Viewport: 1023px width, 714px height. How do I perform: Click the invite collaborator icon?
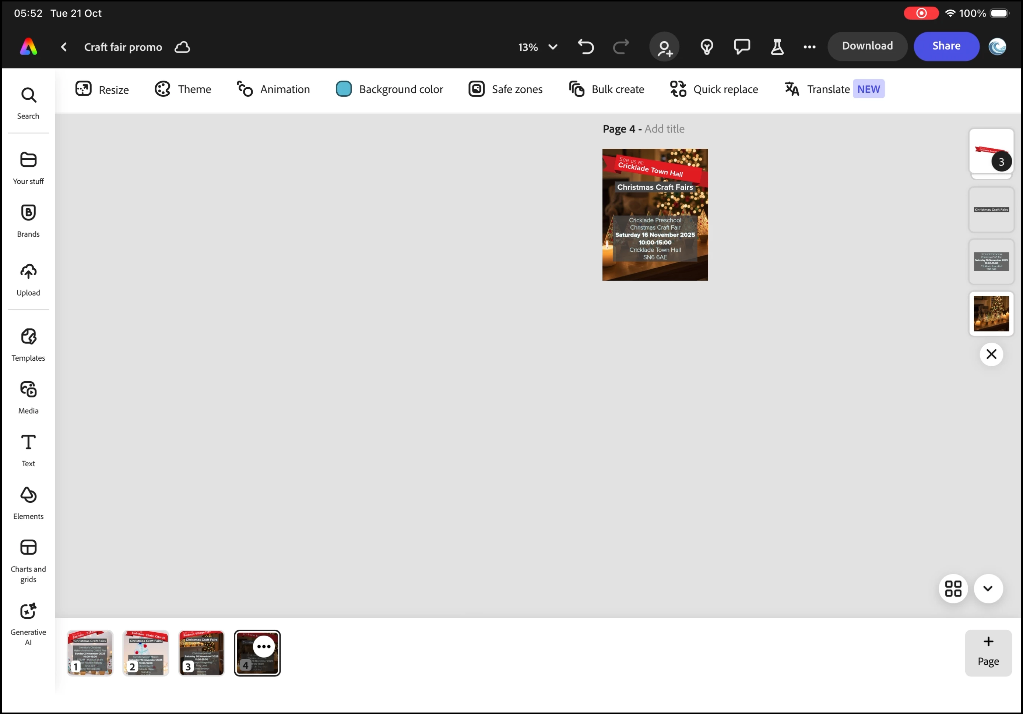[664, 47]
